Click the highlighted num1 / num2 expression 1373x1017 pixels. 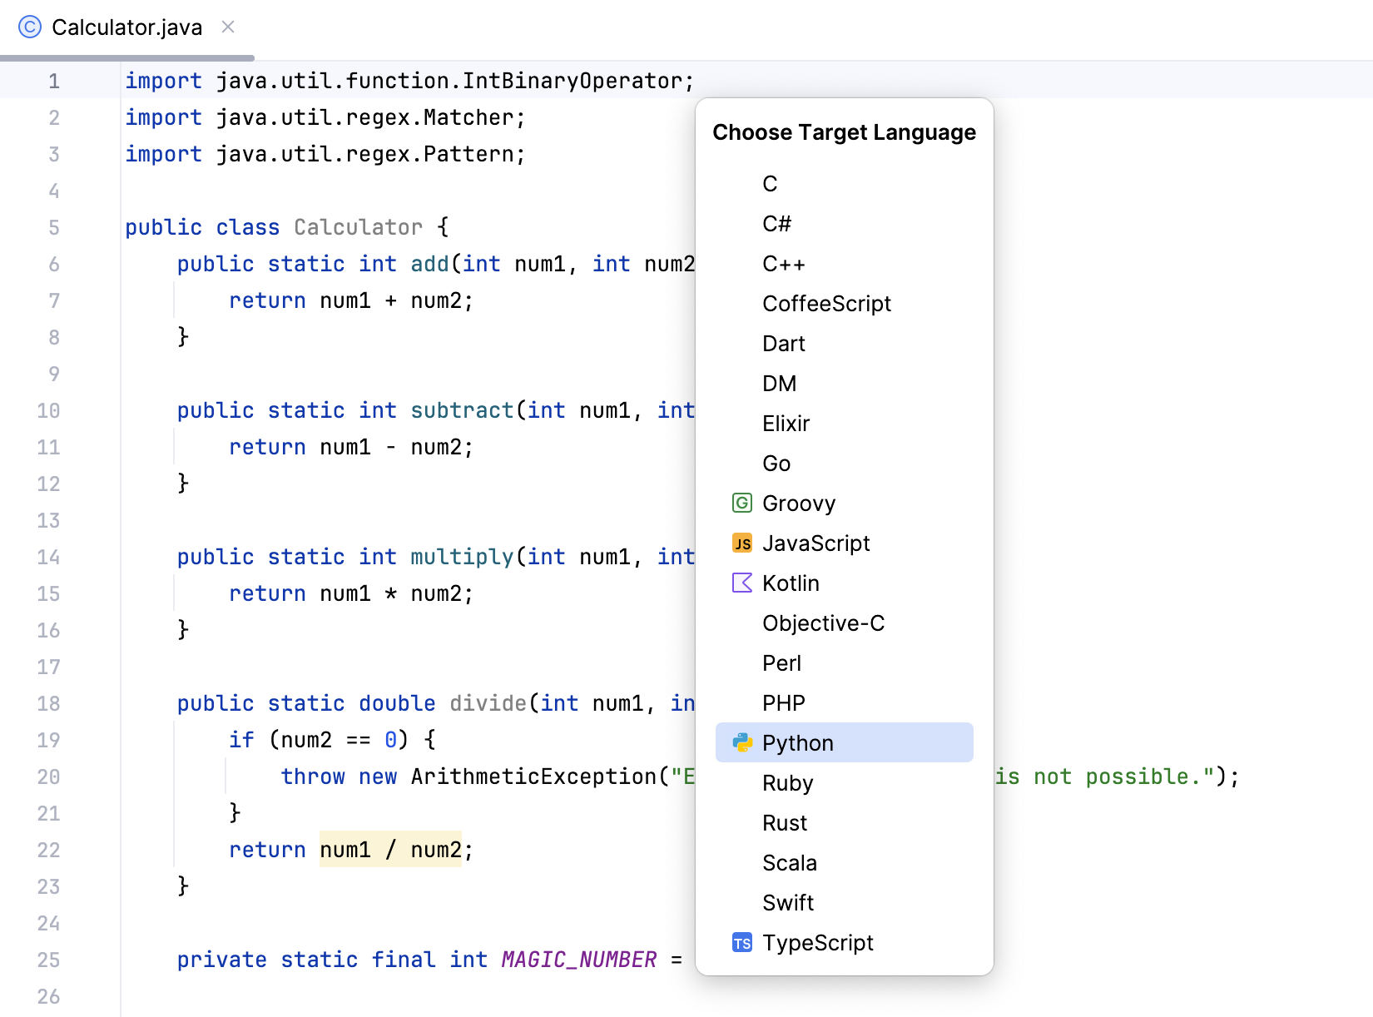pyautogui.click(x=390, y=850)
